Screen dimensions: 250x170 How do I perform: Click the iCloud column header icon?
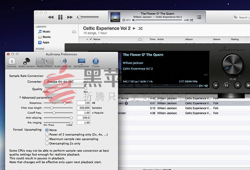140,39
